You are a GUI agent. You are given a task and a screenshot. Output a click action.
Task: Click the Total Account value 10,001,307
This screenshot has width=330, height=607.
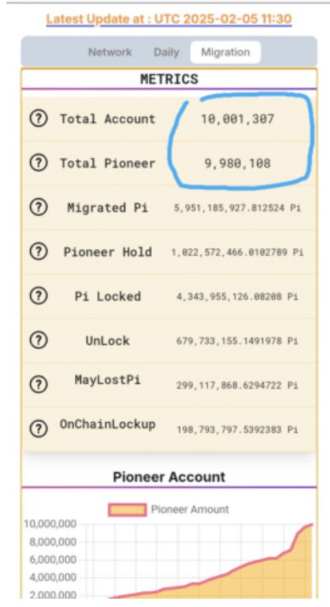[238, 119]
